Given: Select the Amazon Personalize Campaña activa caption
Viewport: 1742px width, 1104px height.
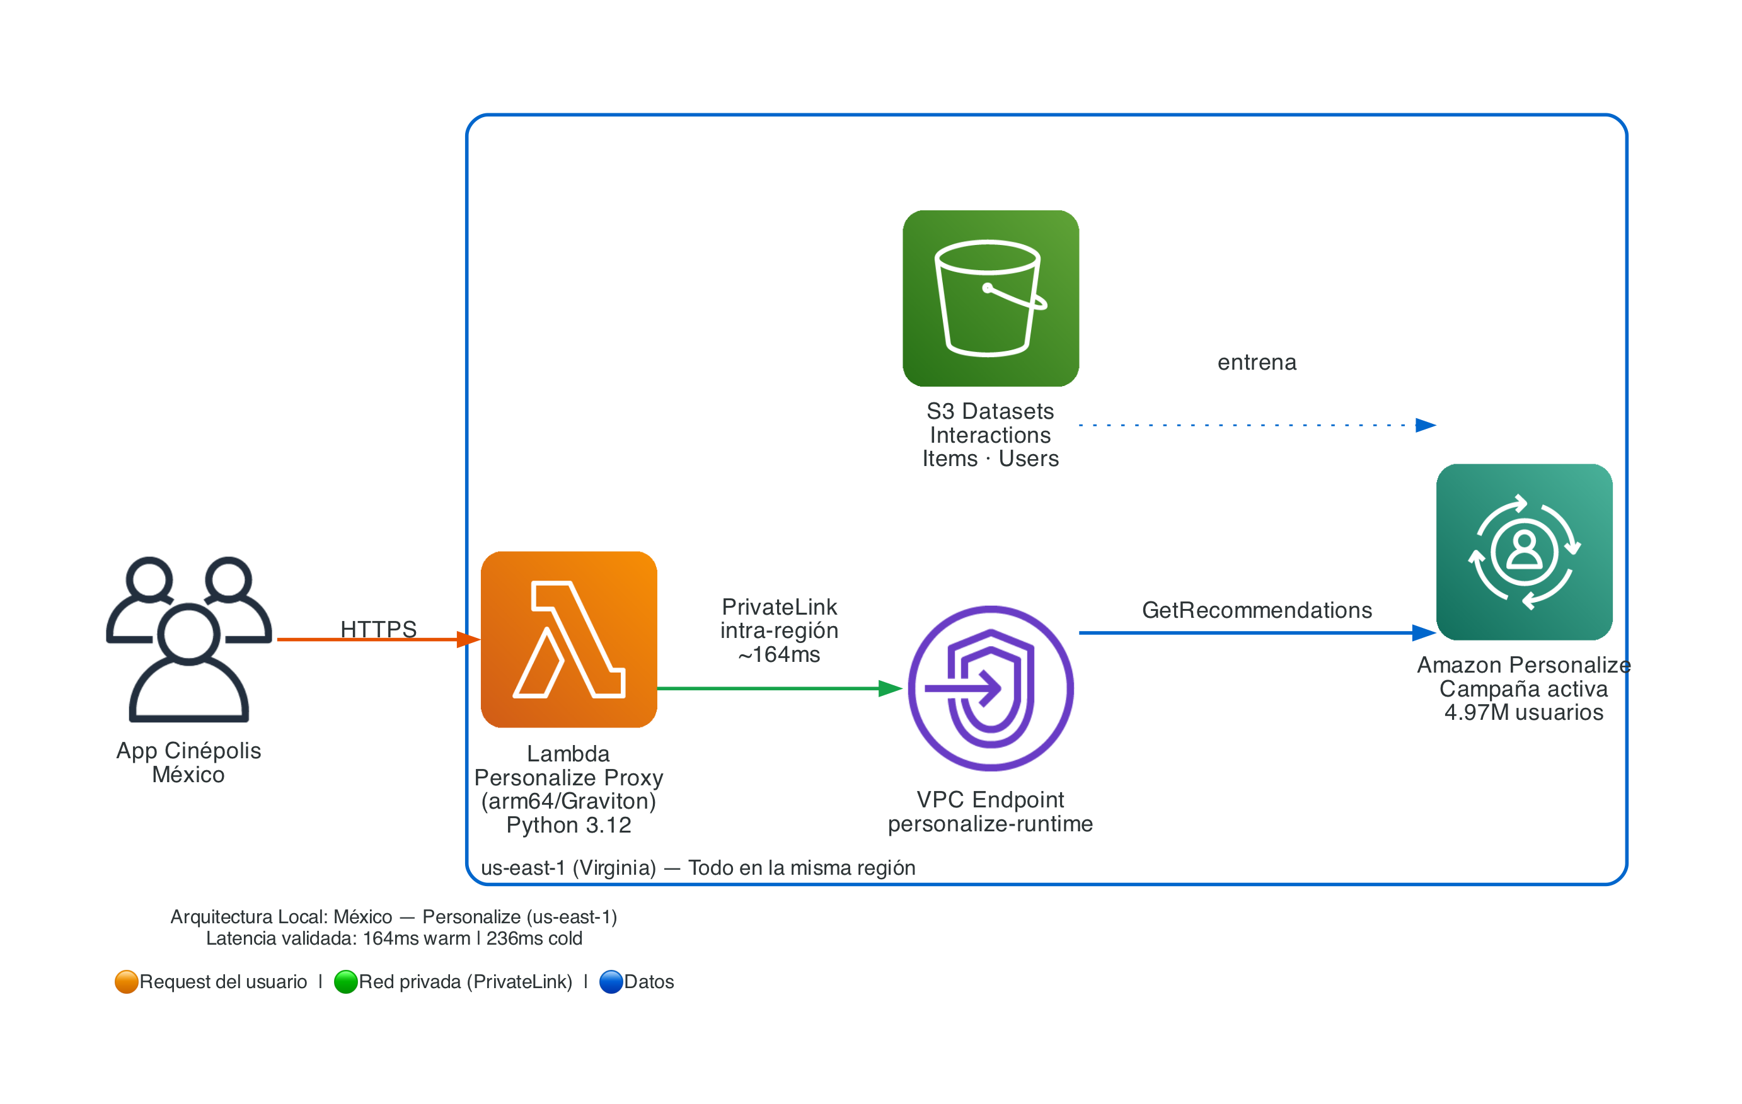Looking at the screenshot, I should pos(1524,688).
